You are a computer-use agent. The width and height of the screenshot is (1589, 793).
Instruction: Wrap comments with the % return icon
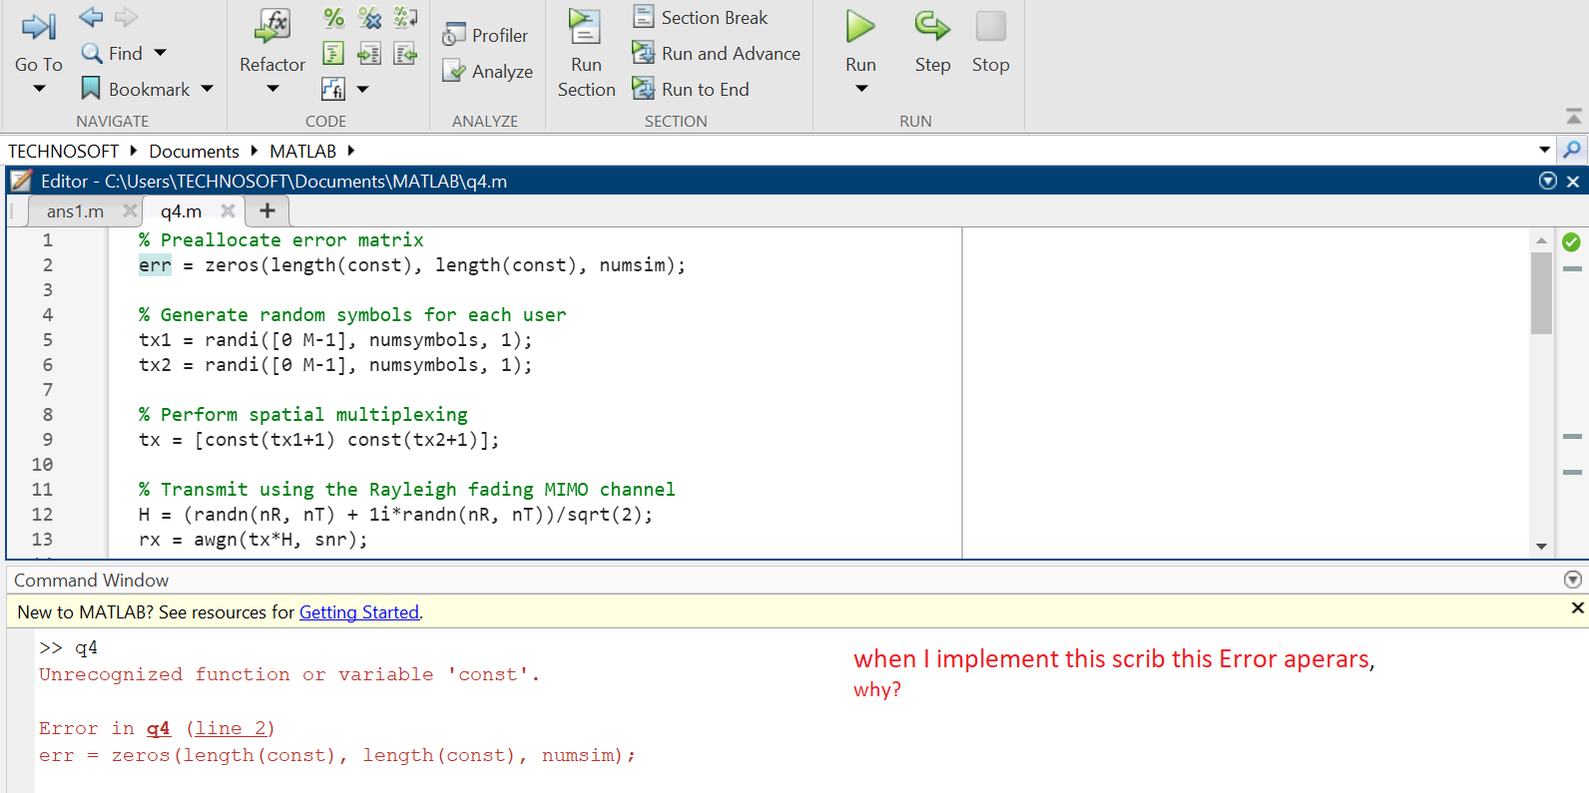point(405,17)
